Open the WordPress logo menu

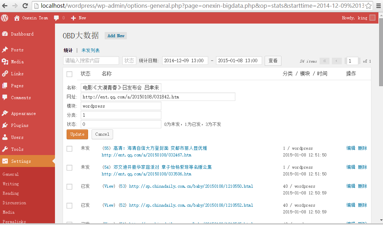(5, 18)
